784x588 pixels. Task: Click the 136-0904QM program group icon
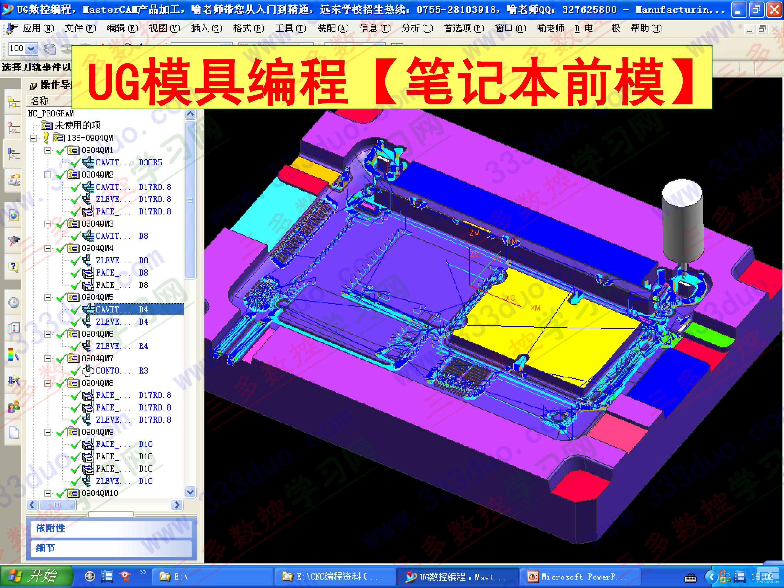(59, 138)
